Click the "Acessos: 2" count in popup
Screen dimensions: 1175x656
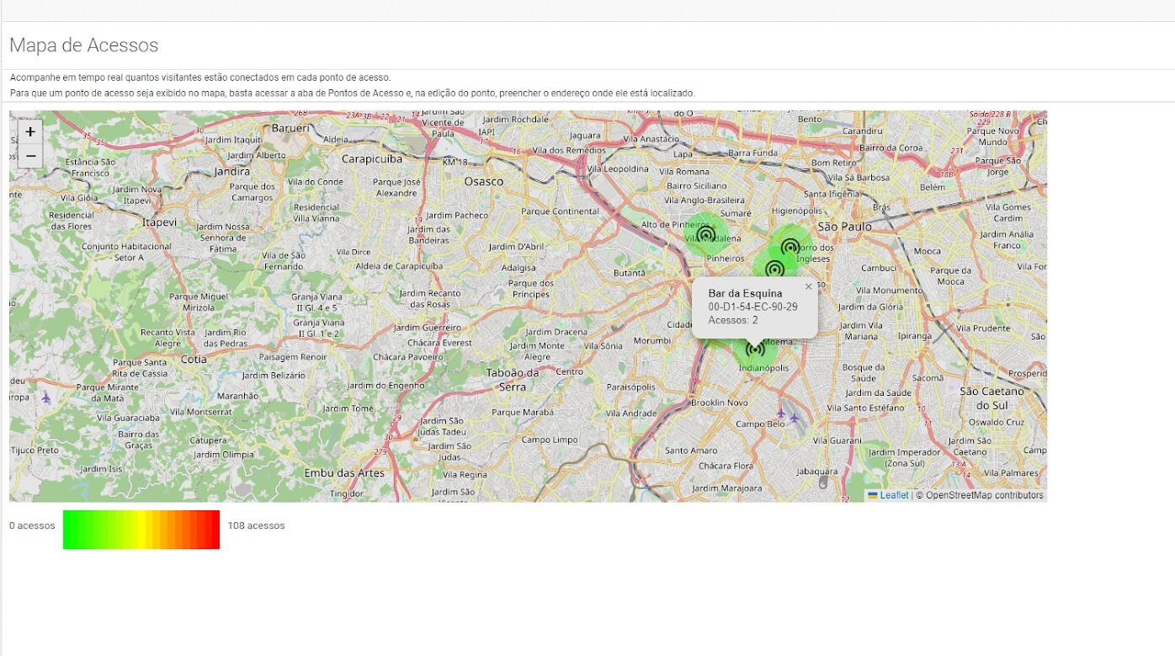point(732,320)
